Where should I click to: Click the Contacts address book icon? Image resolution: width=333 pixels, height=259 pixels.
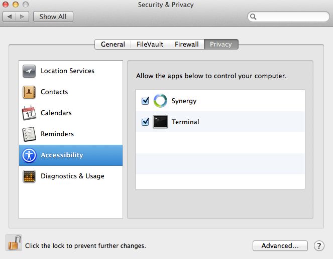click(x=29, y=92)
